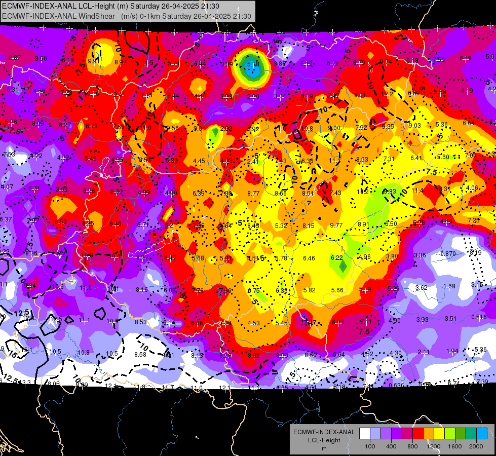
Task: Click the 100 legend scale label
Action: [x=370, y=446]
